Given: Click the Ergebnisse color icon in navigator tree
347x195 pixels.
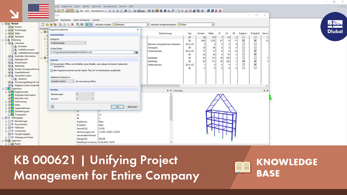Looking at the screenshot, I should pyautogui.click(x=9, y=88).
